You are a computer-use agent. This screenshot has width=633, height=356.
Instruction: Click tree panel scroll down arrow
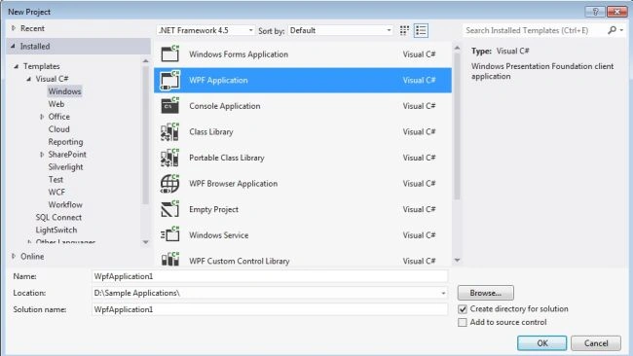(146, 242)
